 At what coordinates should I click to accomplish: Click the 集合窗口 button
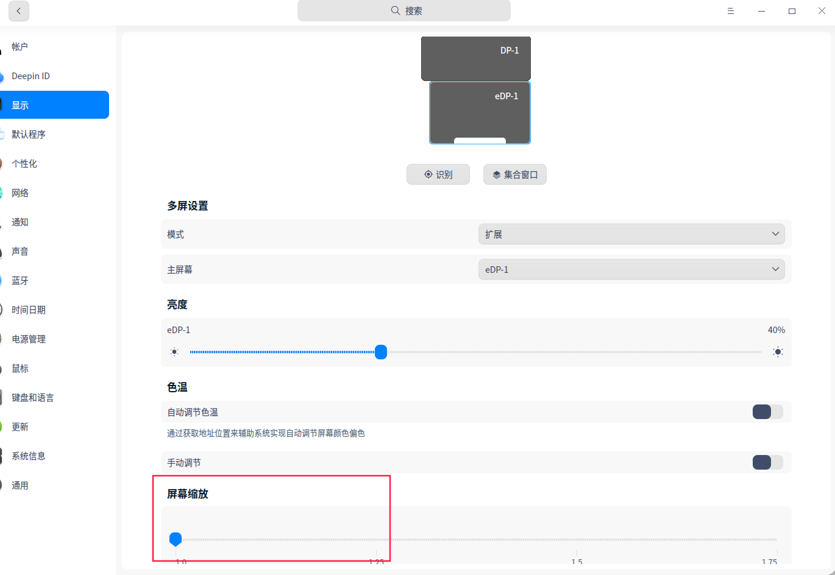(515, 175)
